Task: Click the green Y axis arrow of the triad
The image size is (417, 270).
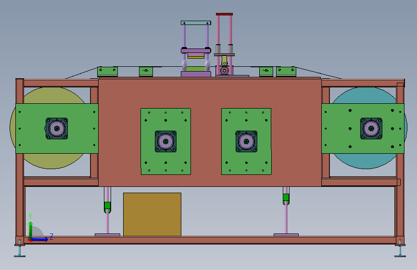Action: 31,230
